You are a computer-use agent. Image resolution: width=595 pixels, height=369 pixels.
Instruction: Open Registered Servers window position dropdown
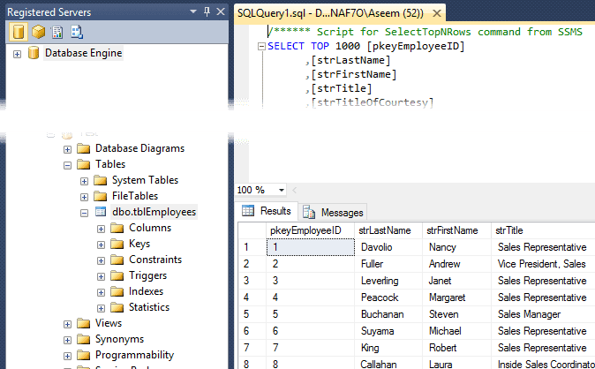pyautogui.click(x=194, y=11)
